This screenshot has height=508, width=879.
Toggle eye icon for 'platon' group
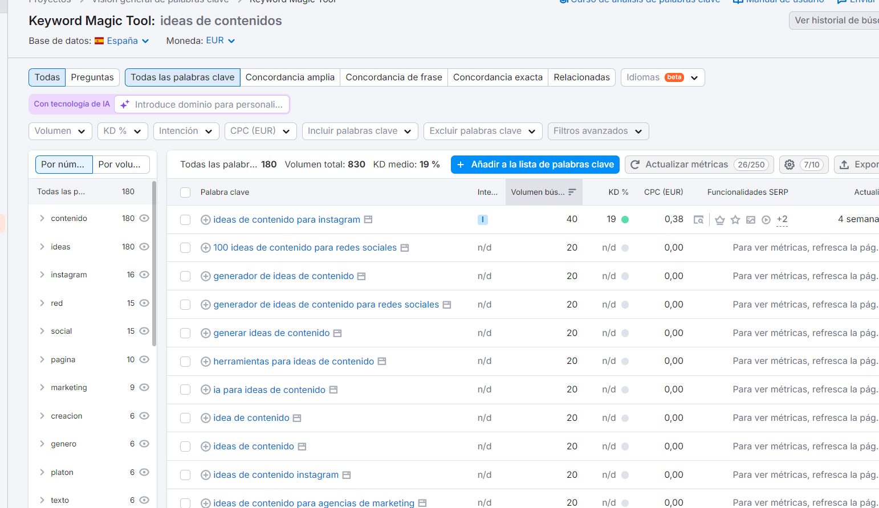144,472
